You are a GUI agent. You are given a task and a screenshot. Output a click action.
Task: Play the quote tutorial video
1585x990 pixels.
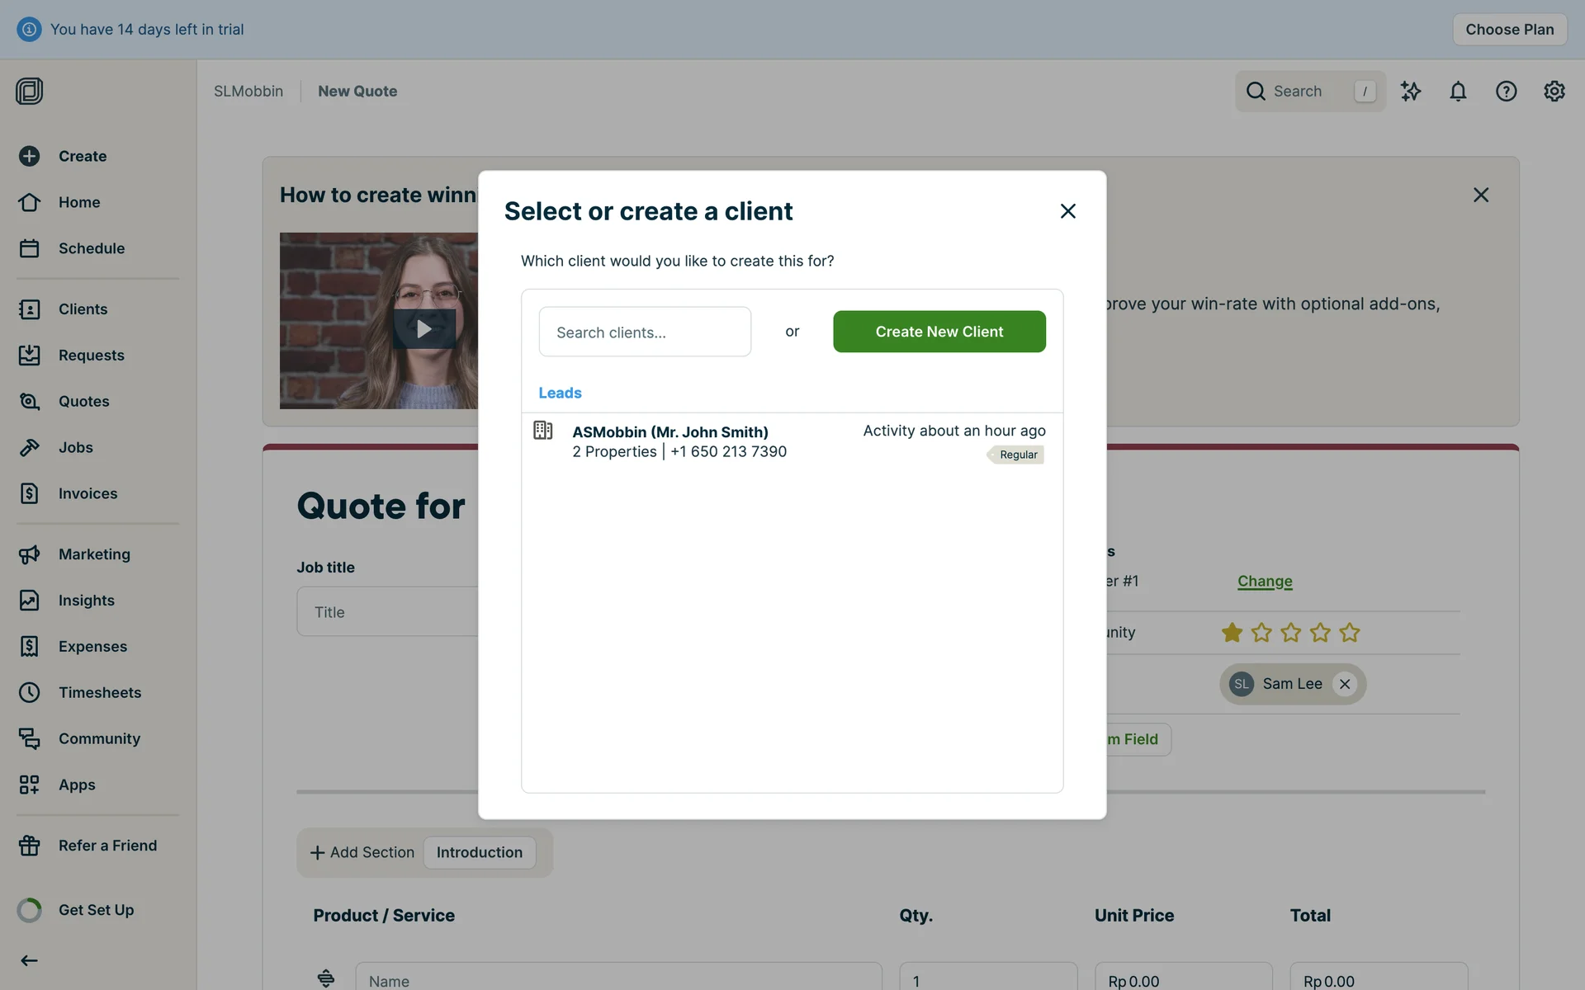pos(423,328)
